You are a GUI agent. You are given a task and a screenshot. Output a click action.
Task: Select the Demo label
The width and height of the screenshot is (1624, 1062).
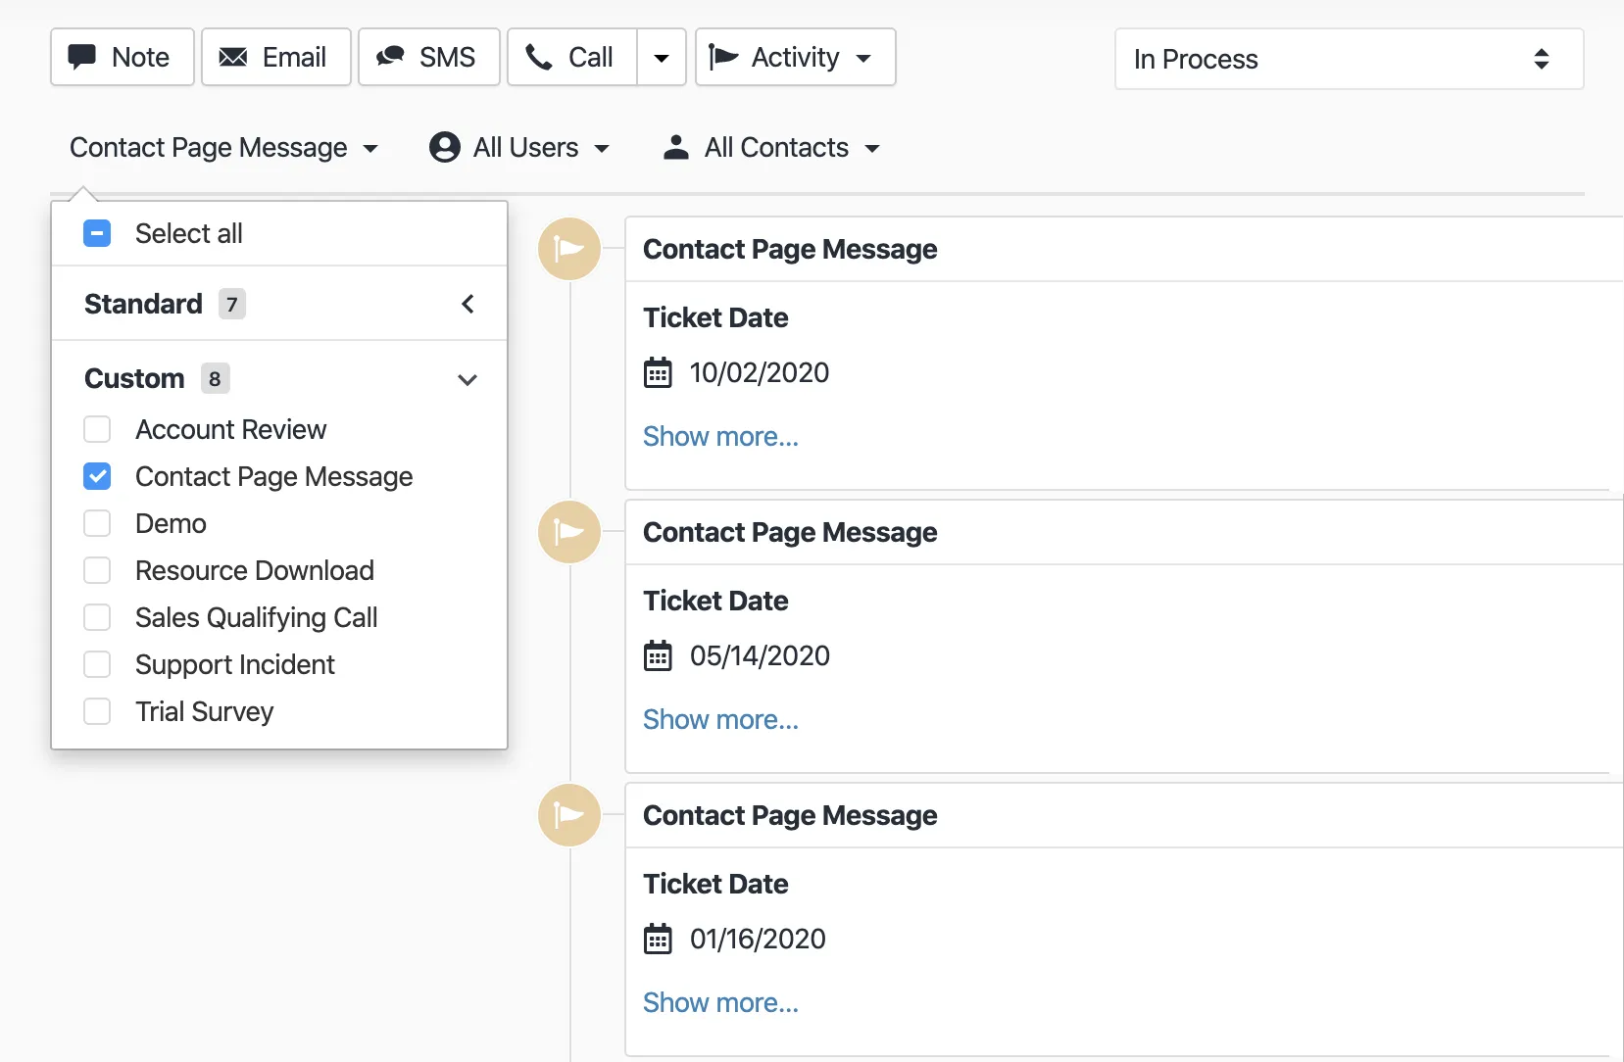172,523
